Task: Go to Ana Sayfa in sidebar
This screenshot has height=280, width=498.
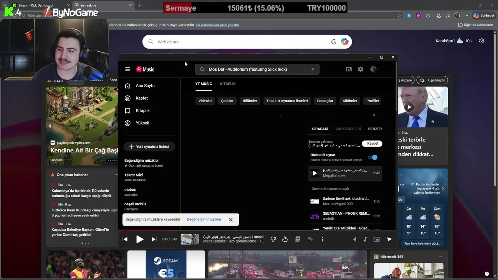Action: (149, 86)
